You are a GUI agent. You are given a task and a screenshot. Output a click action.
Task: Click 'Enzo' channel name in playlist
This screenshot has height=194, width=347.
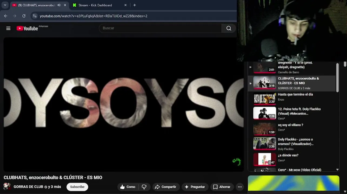click(281, 99)
